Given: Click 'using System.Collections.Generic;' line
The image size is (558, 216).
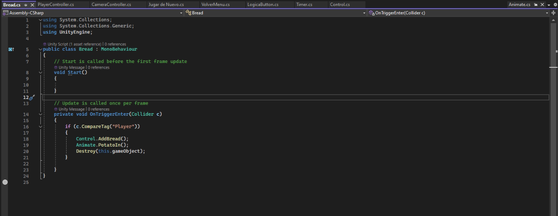Looking at the screenshot, I should [x=88, y=26].
